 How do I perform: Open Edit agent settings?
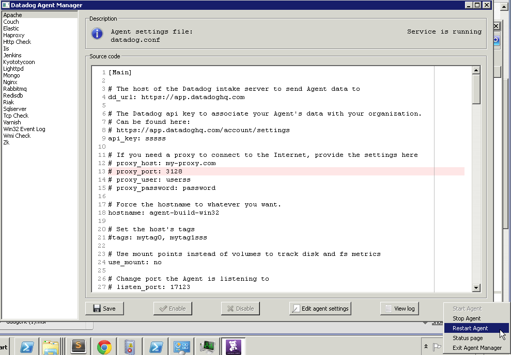pyautogui.click(x=320, y=309)
